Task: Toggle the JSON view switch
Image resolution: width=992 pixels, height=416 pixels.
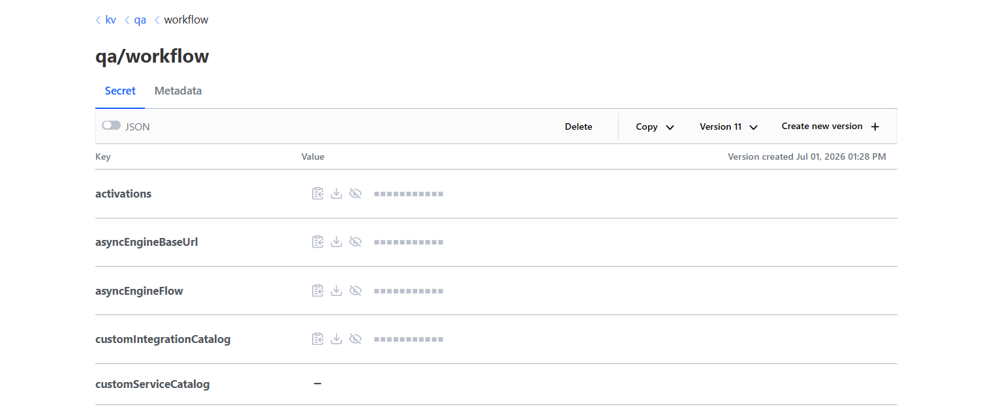Action: click(x=111, y=126)
